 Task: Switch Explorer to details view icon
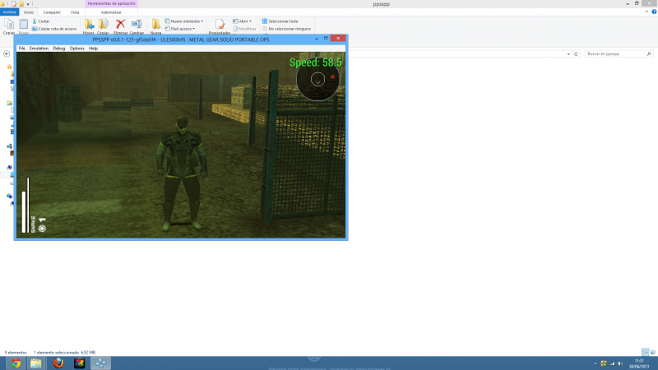(x=645, y=353)
